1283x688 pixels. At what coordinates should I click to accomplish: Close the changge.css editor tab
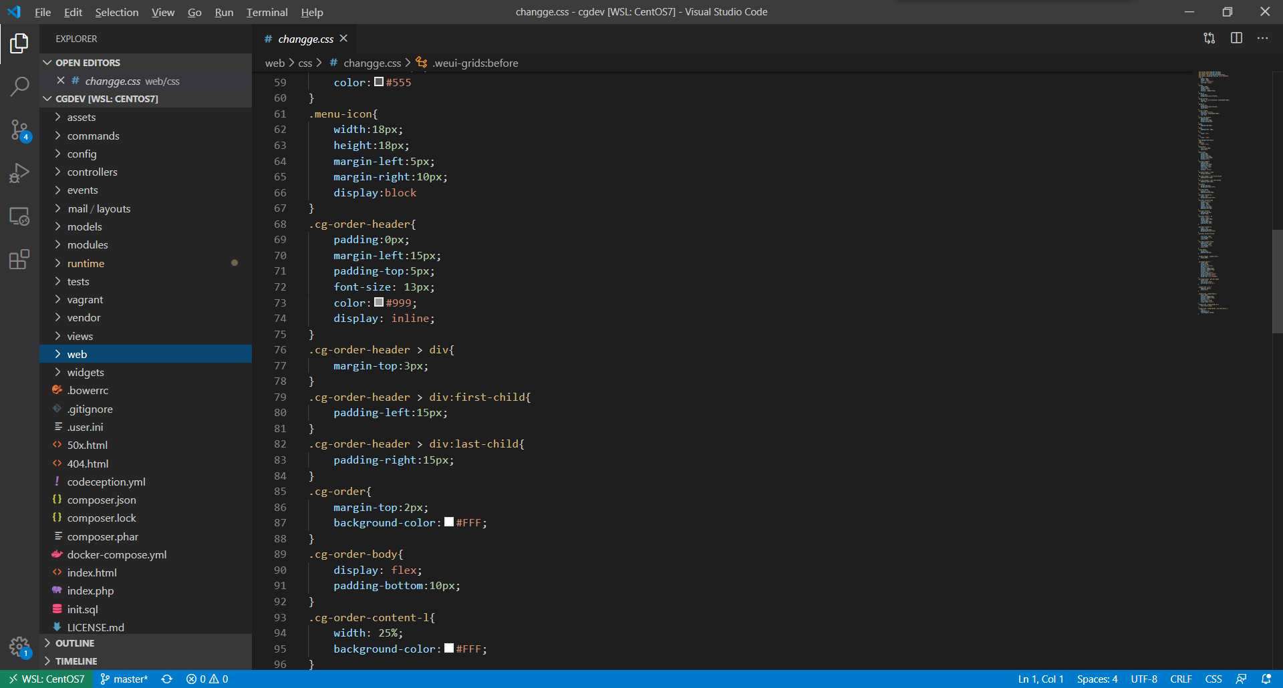pos(343,39)
